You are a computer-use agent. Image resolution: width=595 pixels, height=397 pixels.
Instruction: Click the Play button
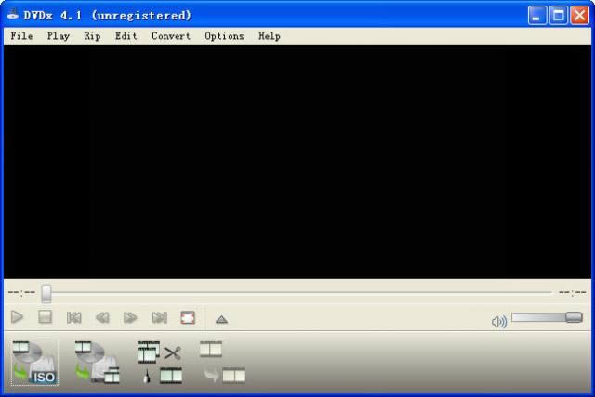pyautogui.click(x=17, y=317)
